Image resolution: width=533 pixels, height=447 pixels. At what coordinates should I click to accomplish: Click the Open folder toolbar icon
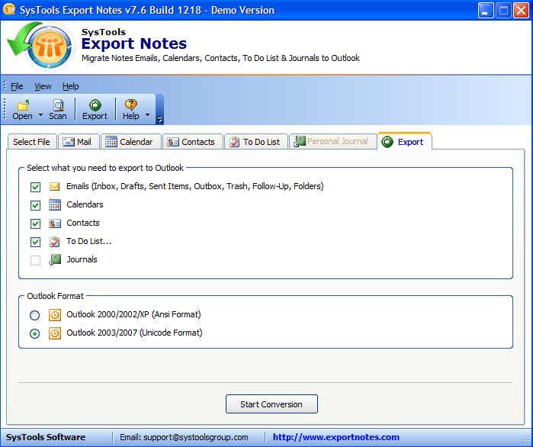pos(22,105)
